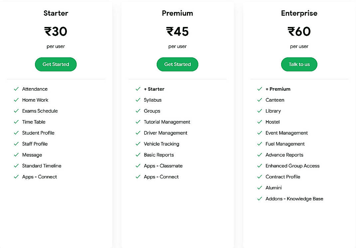The width and height of the screenshot is (356, 248).
Task: Click the checkmark beside Fuel Management
Action: click(x=260, y=144)
